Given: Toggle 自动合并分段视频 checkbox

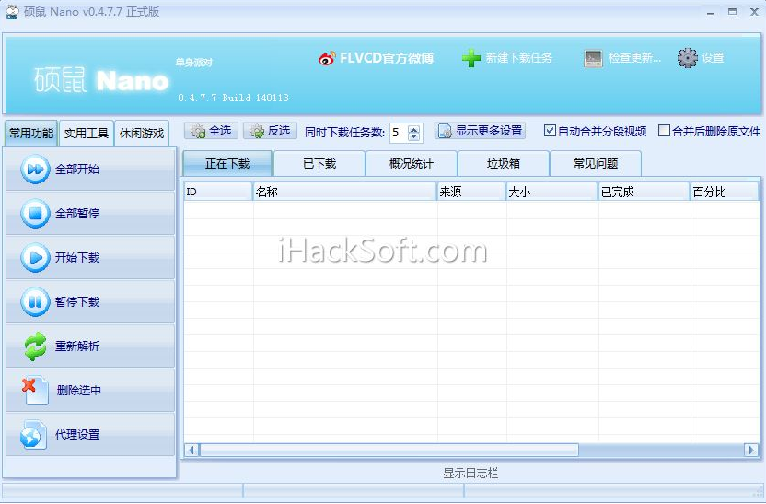Looking at the screenshot, I should [550, 131].
